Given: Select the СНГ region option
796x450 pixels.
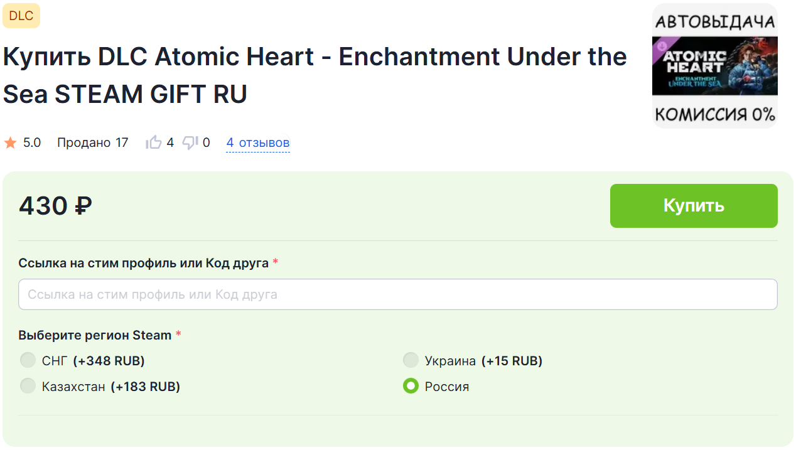Looking at the screenshot, I should [x=28, y=360].
